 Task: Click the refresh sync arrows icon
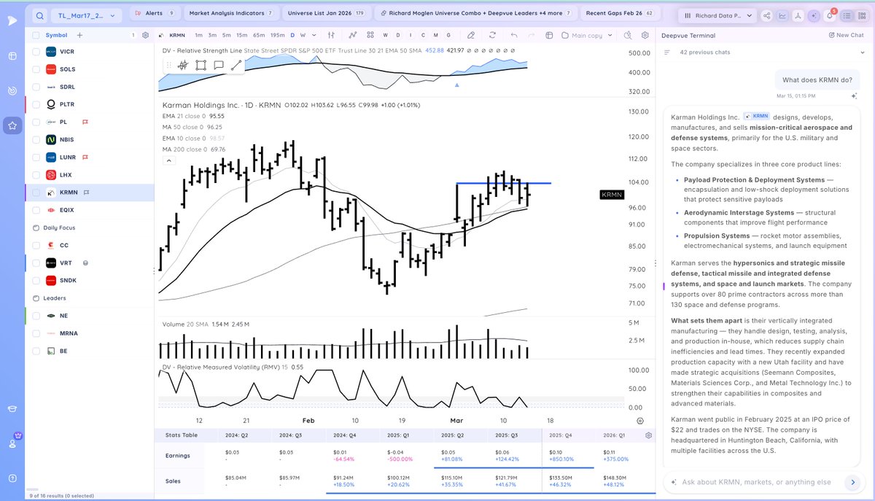pyautogui.click(x=492, y=35)
